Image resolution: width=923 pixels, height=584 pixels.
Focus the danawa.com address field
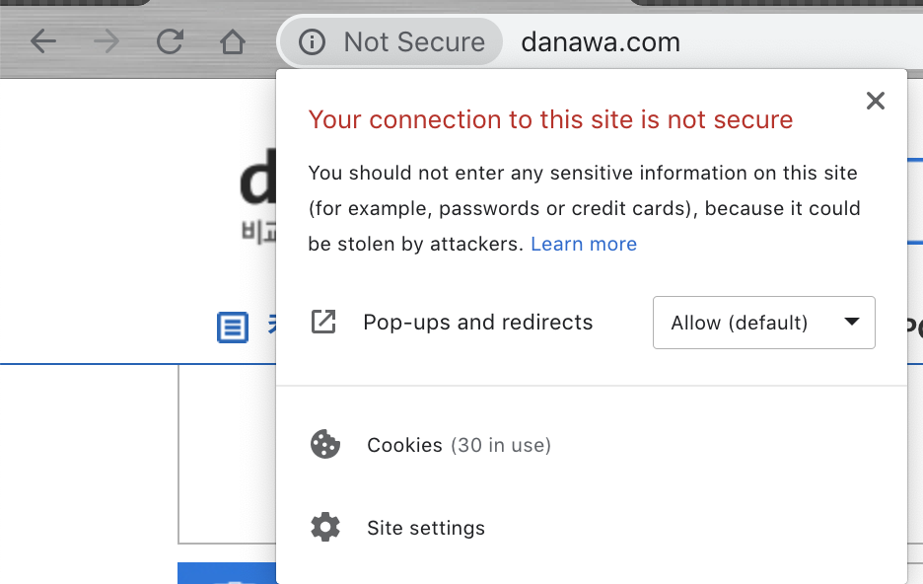[x=690, y=42]
